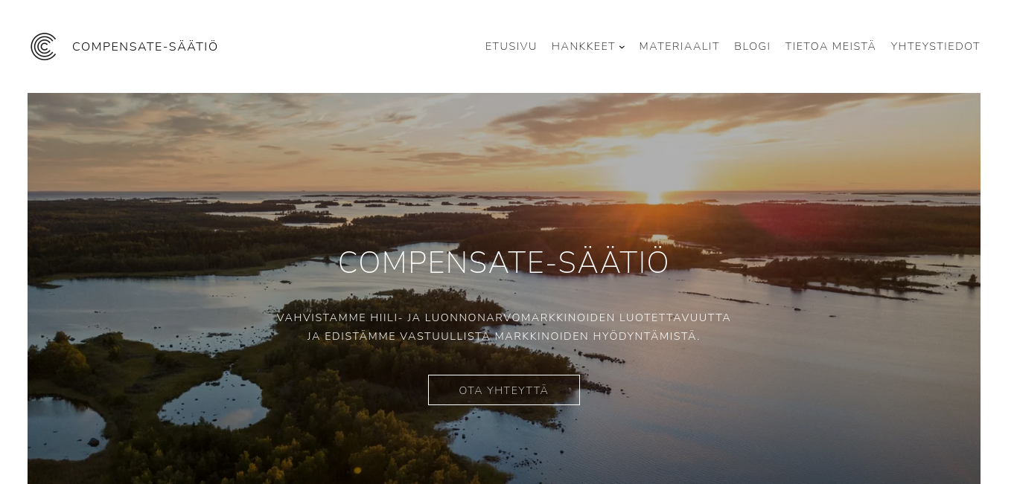Navigate to the MATERIAALIT page
The width and height of the screenshot is (1017, 484).
point(679,46)
